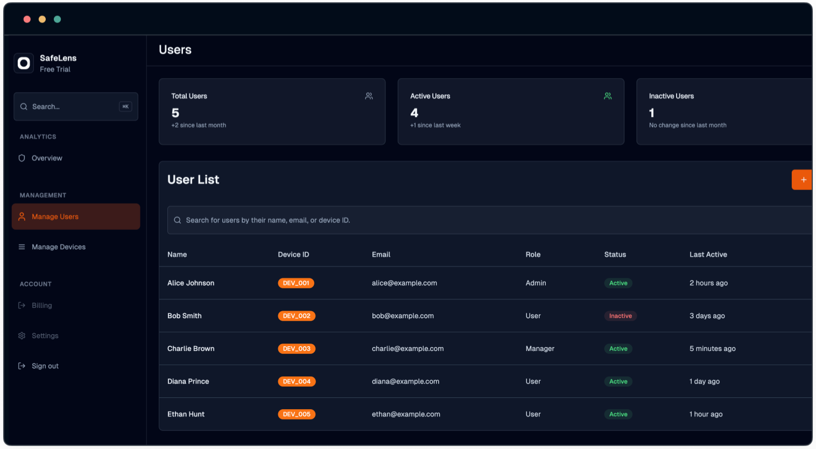Click the Settings gear icon
Viewport: 816px width, 449px height.
tap(22, 335)
